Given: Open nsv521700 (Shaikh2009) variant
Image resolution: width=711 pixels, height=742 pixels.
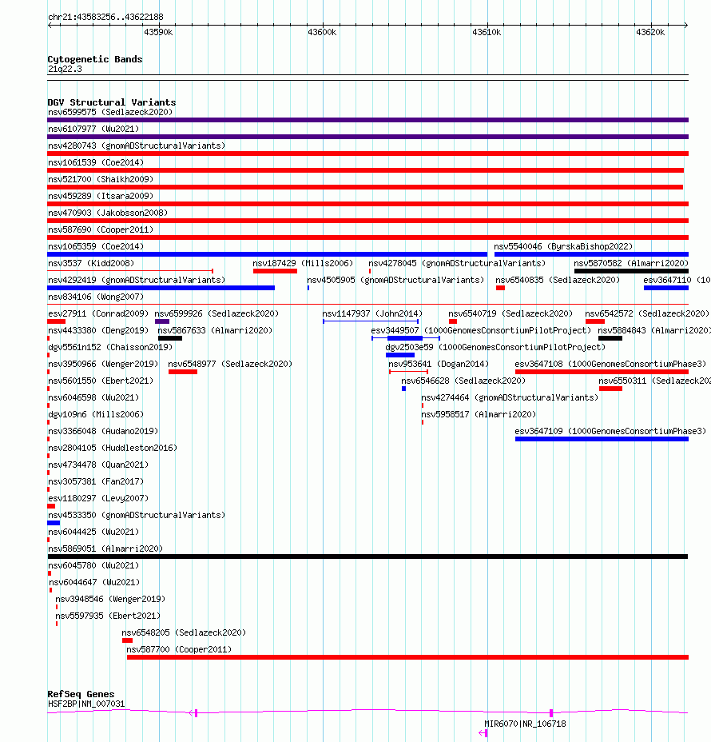Looking at the screenshot, I should pos(101,179).
